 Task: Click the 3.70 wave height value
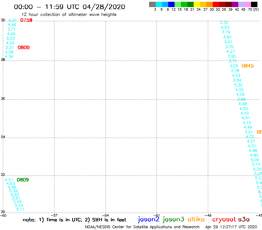230,47
